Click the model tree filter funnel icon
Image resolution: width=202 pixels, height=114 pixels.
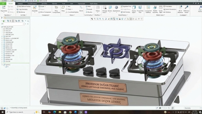pos(2,24)
